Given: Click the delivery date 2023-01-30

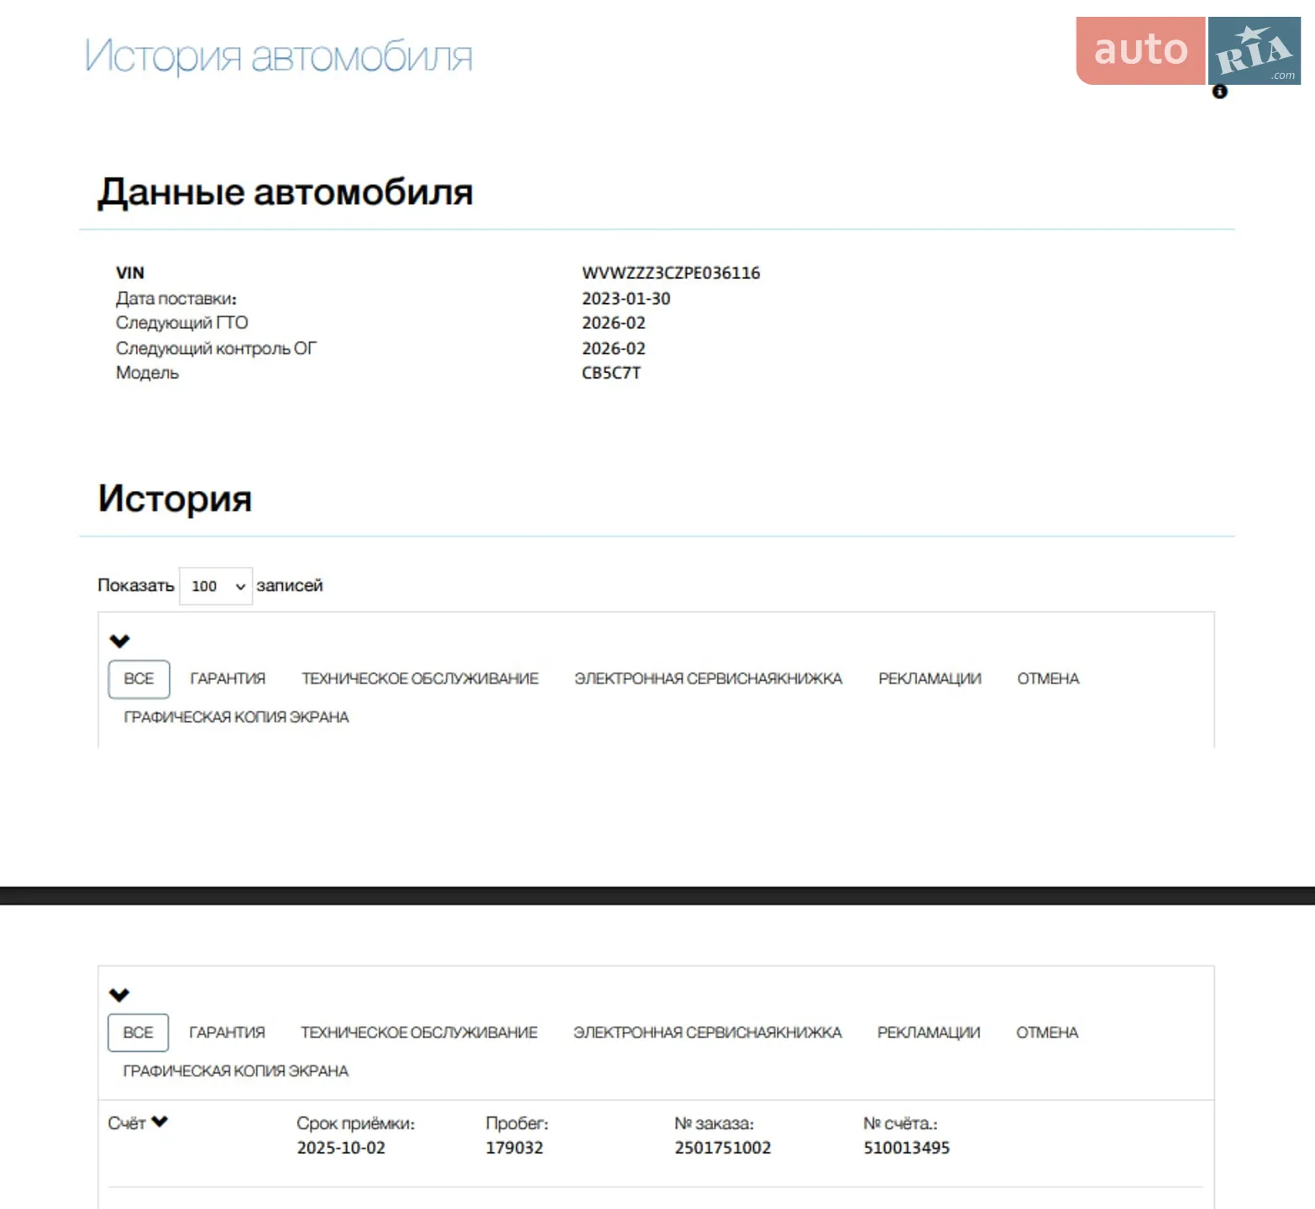Looking at the screenshot, I should click(626, 298).
